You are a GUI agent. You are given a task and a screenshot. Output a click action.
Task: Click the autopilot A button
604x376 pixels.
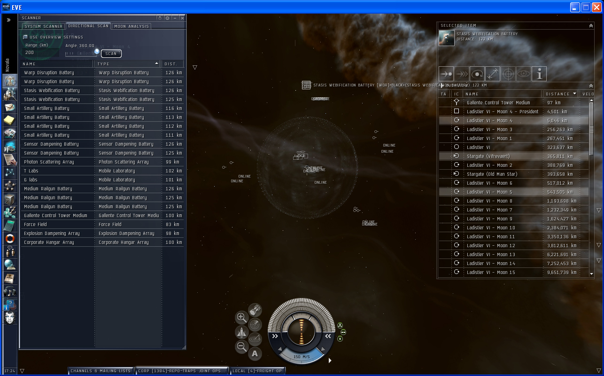click(255, 353)
